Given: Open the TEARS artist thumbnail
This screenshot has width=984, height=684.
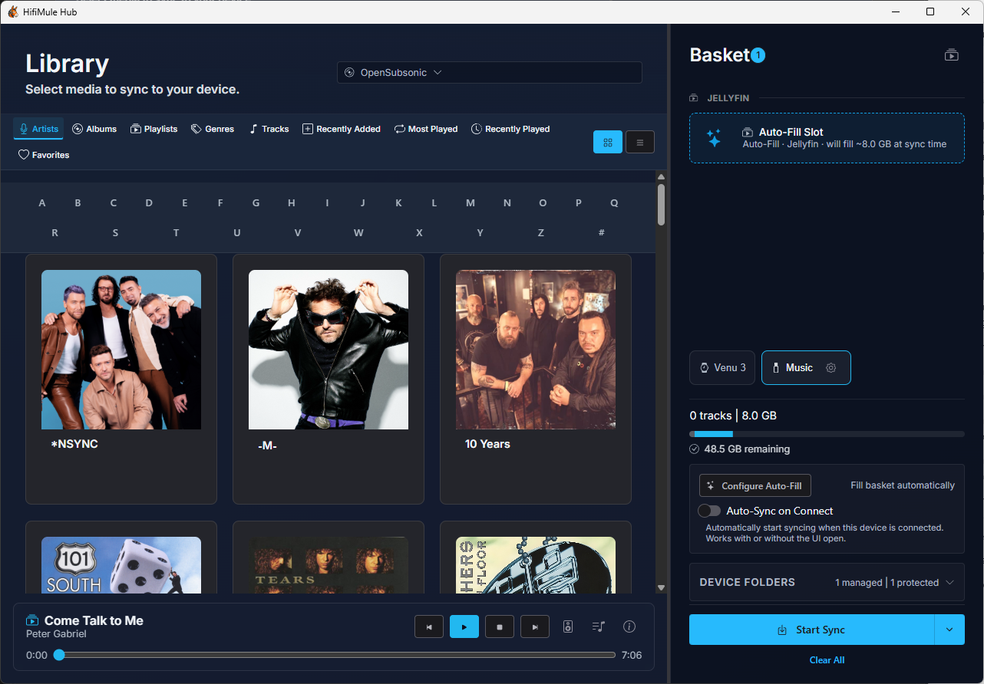Looking at the screenshot, I should [329, 565].
